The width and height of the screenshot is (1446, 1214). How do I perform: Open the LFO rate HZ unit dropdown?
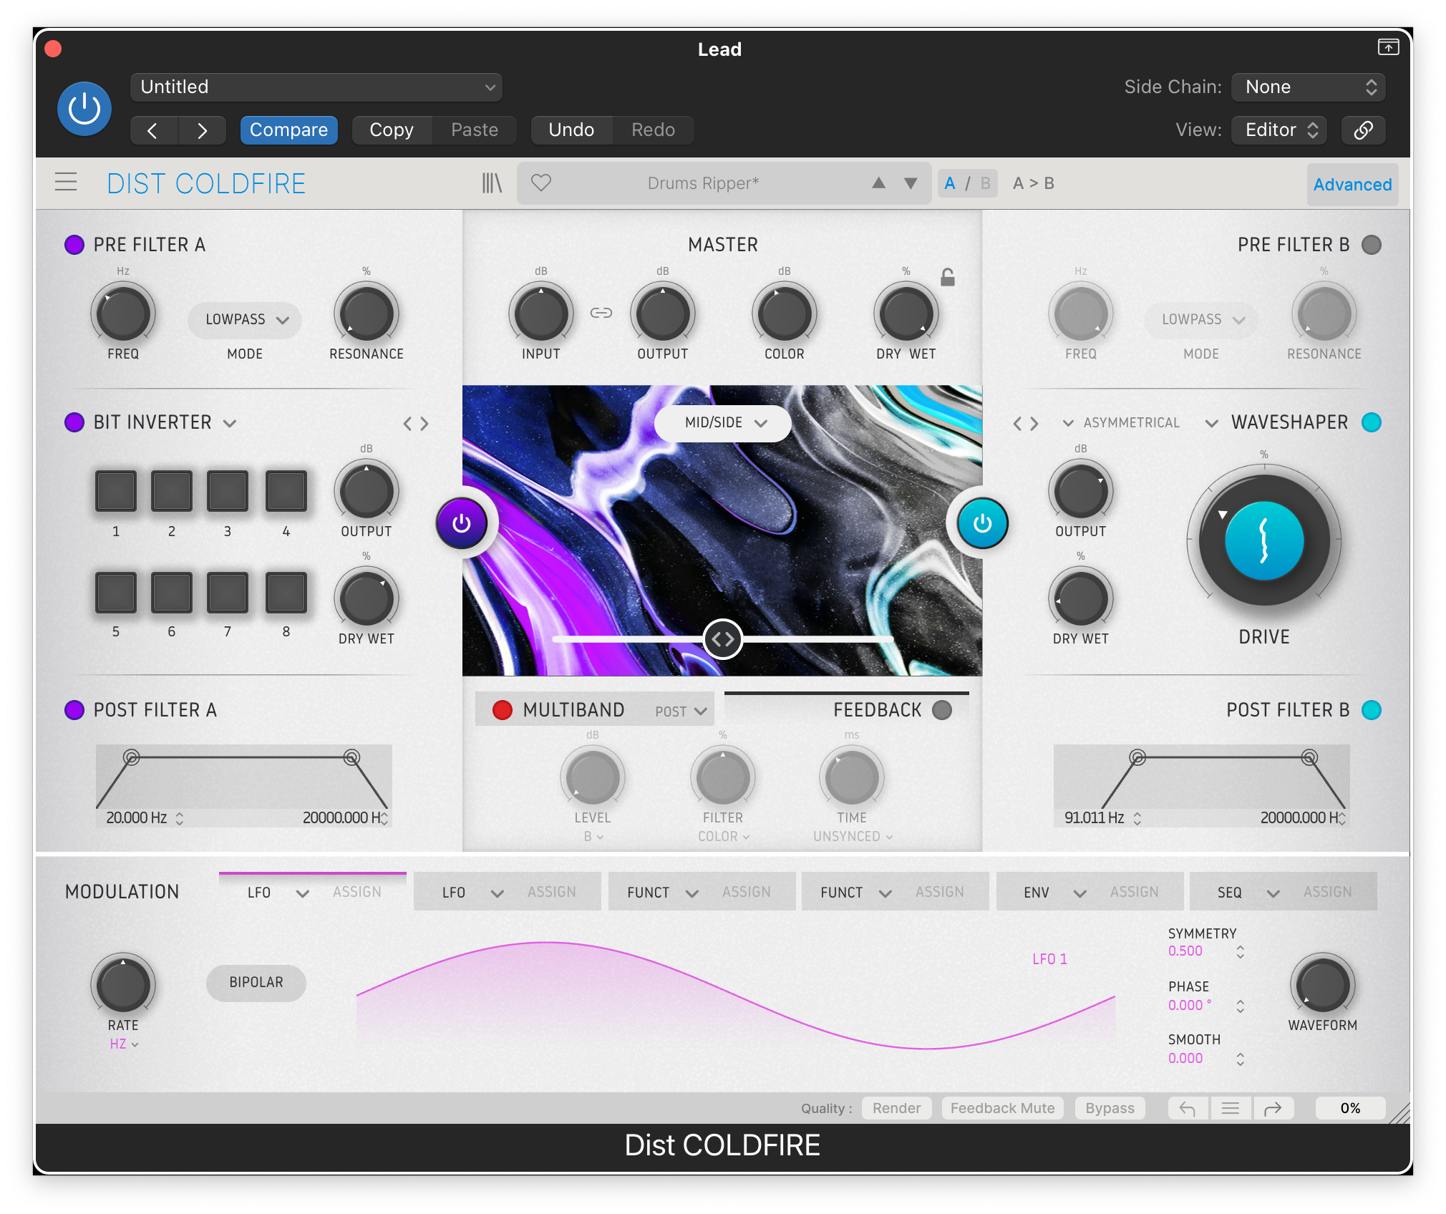coord(124,1044)
